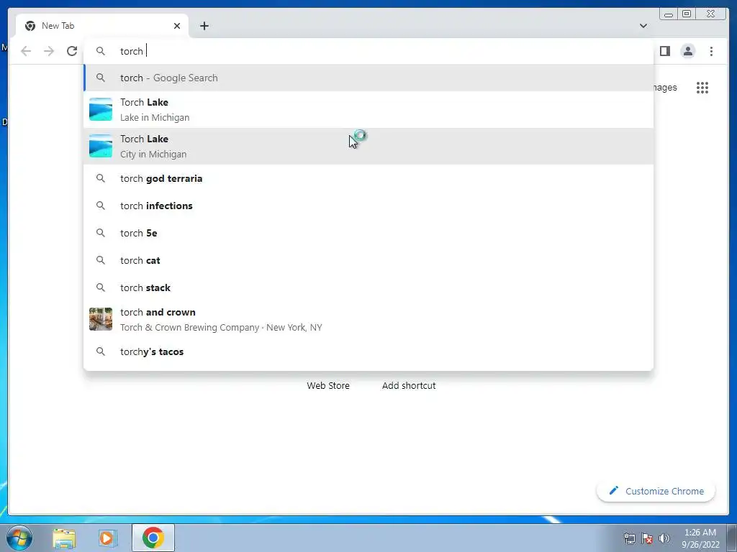Select 'torch infections' suggestion
Viewport: 737px width, 552px height.
coord(368,206)
